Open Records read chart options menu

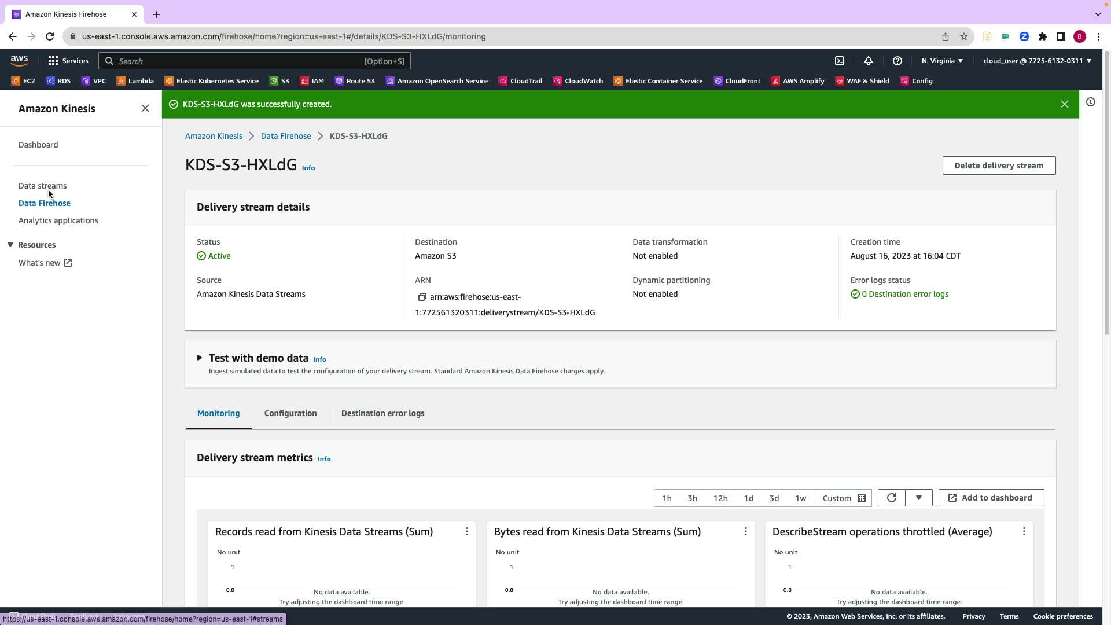(466, 531)
